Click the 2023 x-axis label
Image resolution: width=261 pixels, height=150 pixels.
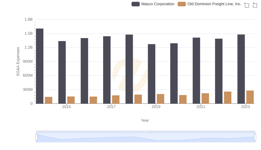click(246, 107)
